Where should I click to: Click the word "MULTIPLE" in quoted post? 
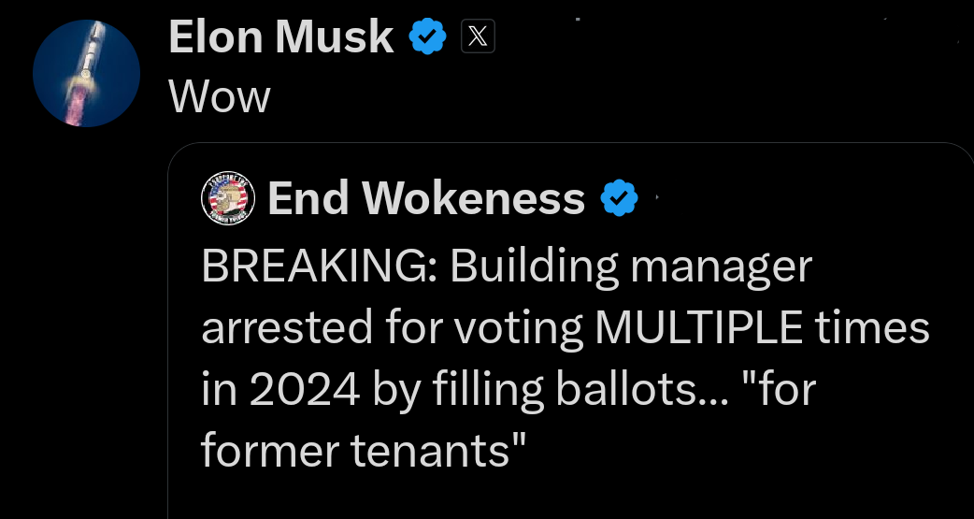698,328
